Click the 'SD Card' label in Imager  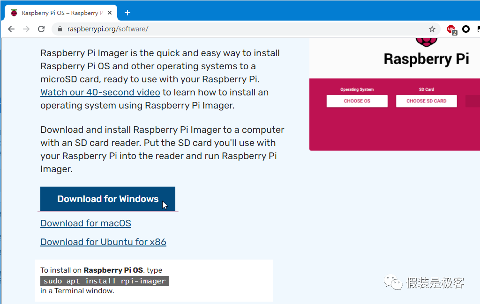click(427, 89)
